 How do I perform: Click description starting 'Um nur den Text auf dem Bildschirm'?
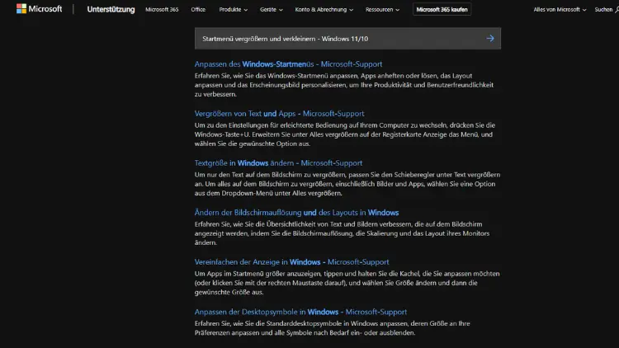coord(347,184)
